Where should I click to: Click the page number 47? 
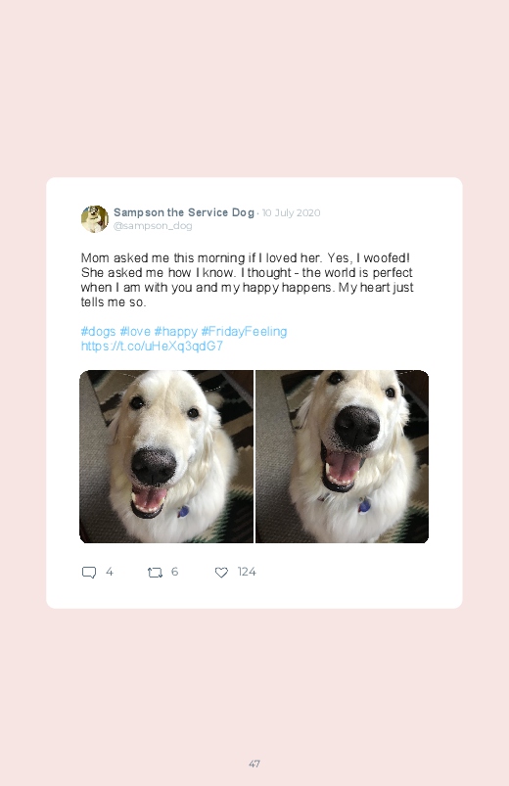click(x=254, y=763)
